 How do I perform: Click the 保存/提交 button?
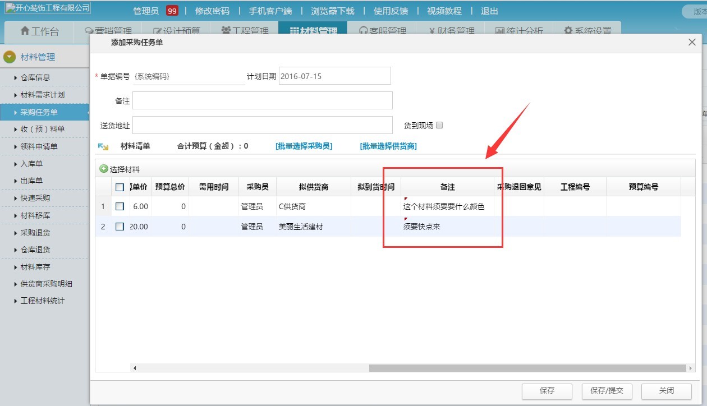click(607, 391)
